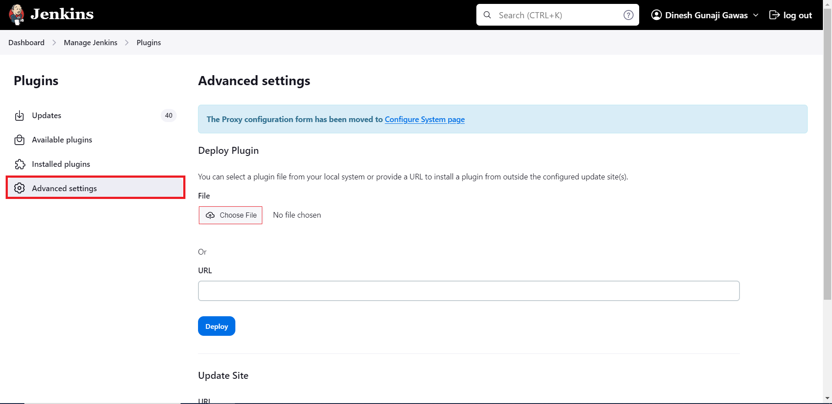Image resolution: width=832 pixels, height=404 pixels.
Task: Click the Choose File button
Action: (x=231, y=215)
